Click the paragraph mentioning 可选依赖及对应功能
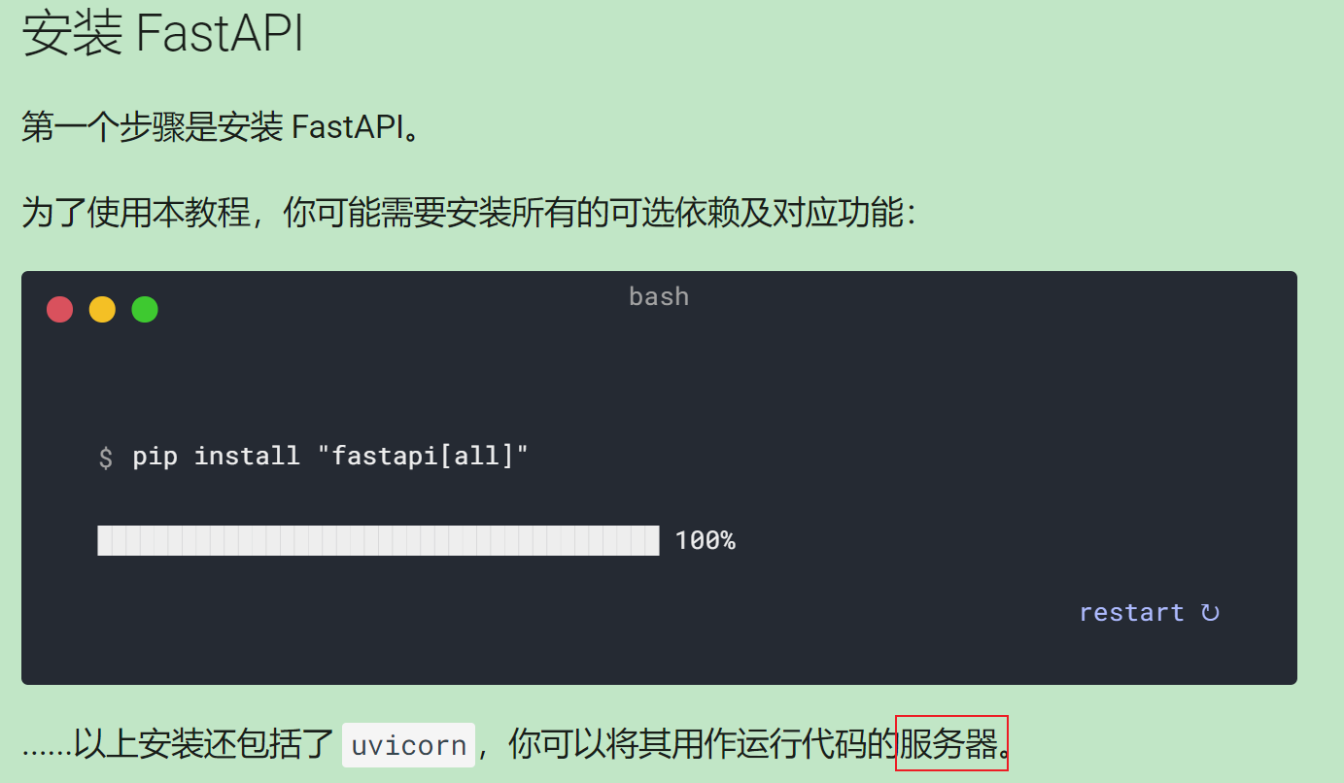The image size is (1344, 783). [x=468, y=214]
